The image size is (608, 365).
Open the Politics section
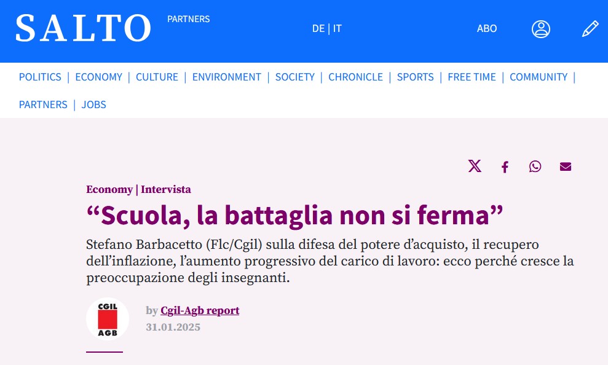point(40,77)
